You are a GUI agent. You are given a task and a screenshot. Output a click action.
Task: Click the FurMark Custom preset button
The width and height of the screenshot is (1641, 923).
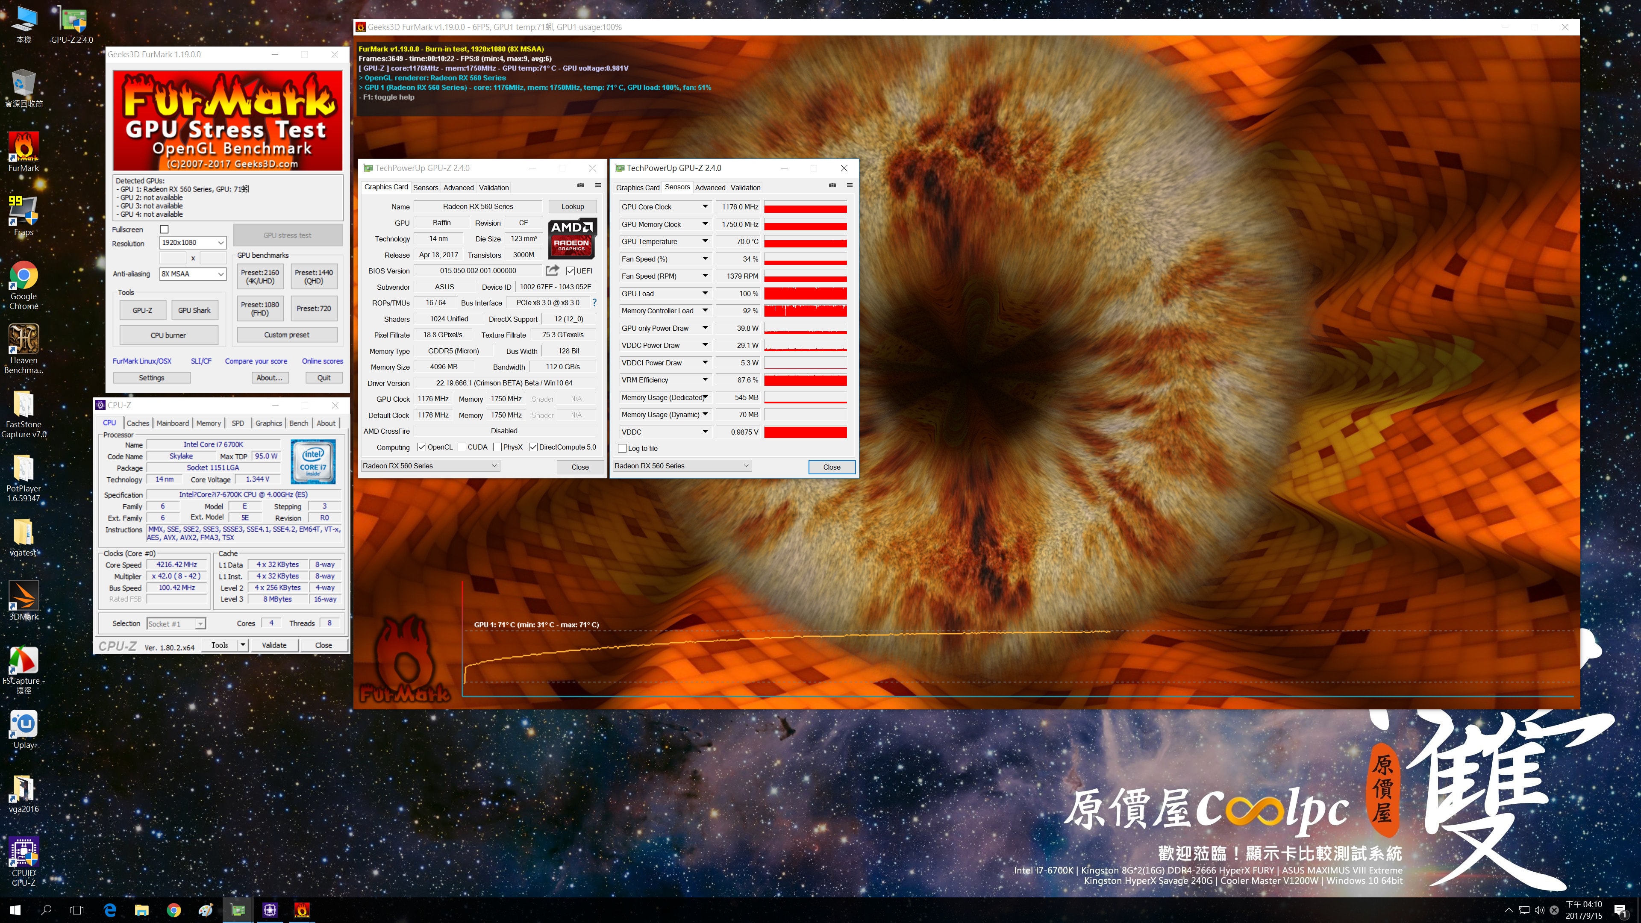coord(287,335)
